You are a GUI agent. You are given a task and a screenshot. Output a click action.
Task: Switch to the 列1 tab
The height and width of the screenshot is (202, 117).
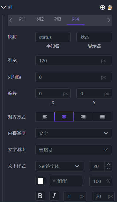click(22, 19)
